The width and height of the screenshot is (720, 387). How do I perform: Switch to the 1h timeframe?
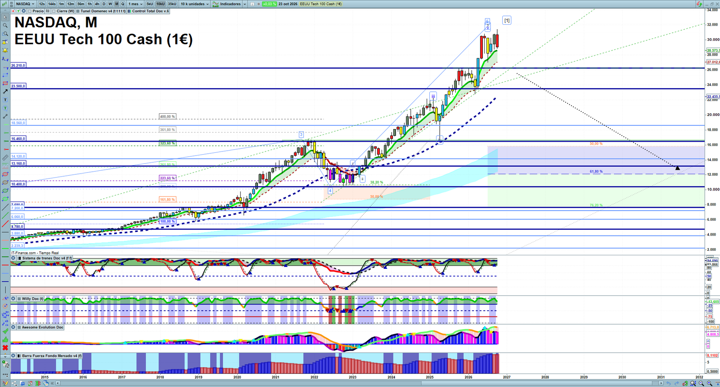(90, 4)
